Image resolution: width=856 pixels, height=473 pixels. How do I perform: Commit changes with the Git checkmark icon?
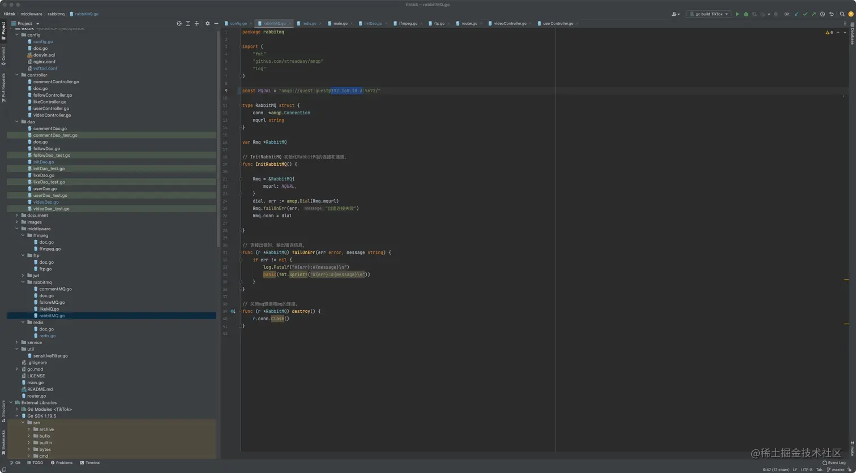coord(805,14)
